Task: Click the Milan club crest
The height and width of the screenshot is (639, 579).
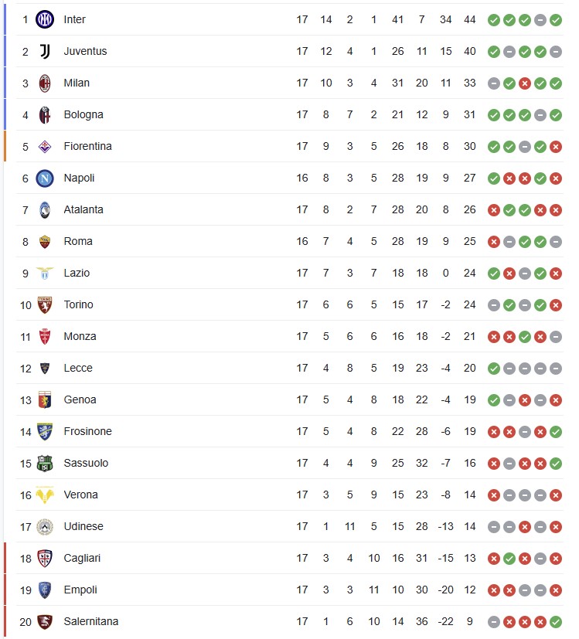Action: (x=45, y=83)
